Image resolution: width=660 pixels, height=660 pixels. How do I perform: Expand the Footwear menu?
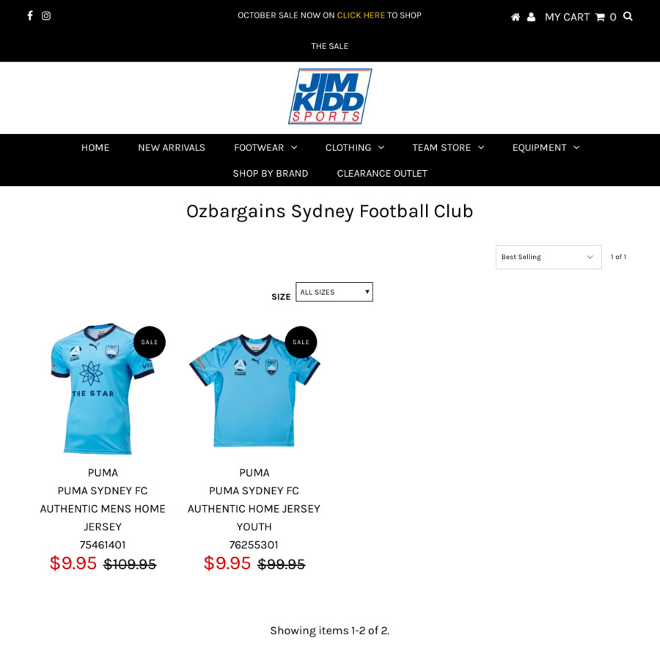(265, 147)
